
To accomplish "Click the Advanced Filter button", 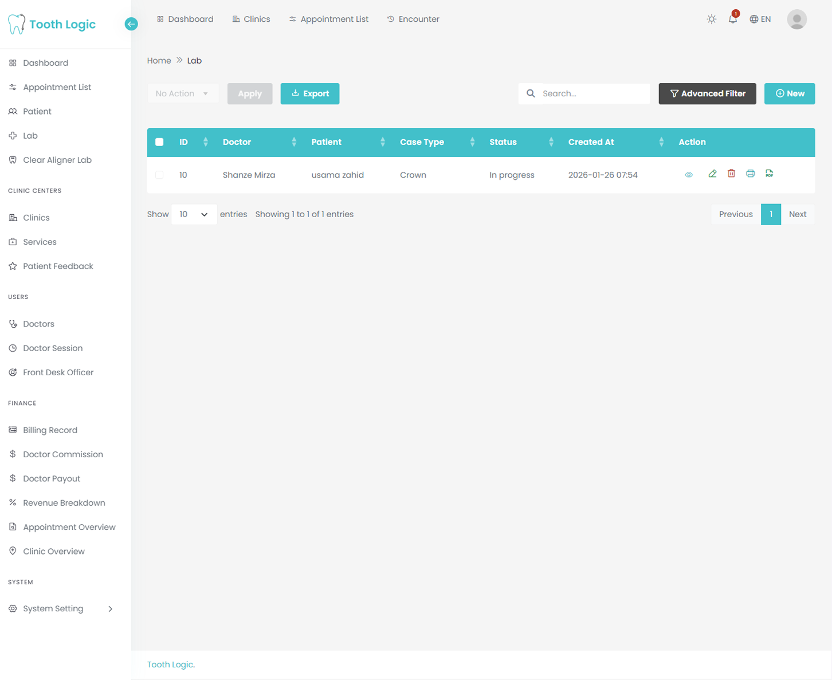I will pos(707,93).
